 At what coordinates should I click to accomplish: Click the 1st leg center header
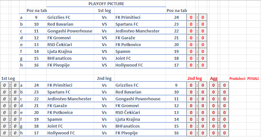point(104,10)
